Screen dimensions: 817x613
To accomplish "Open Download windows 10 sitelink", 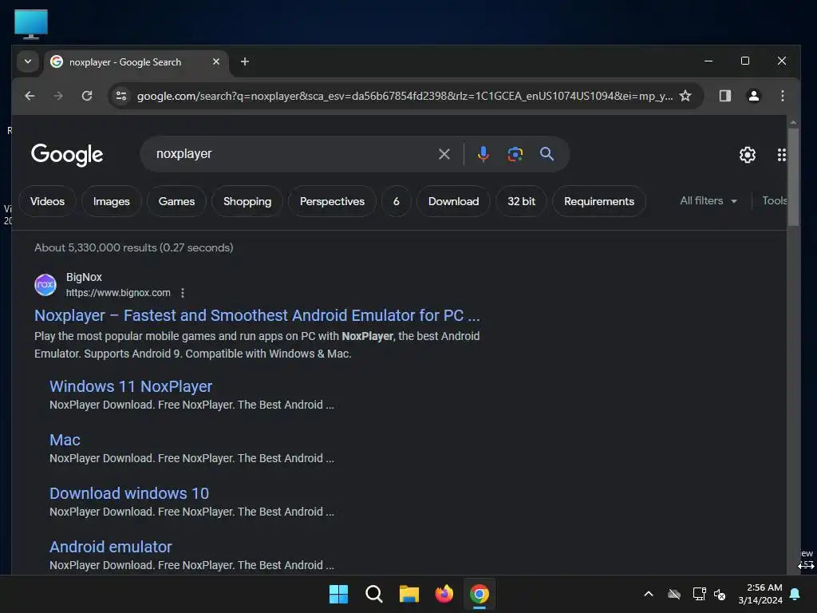I will point(129,493).
